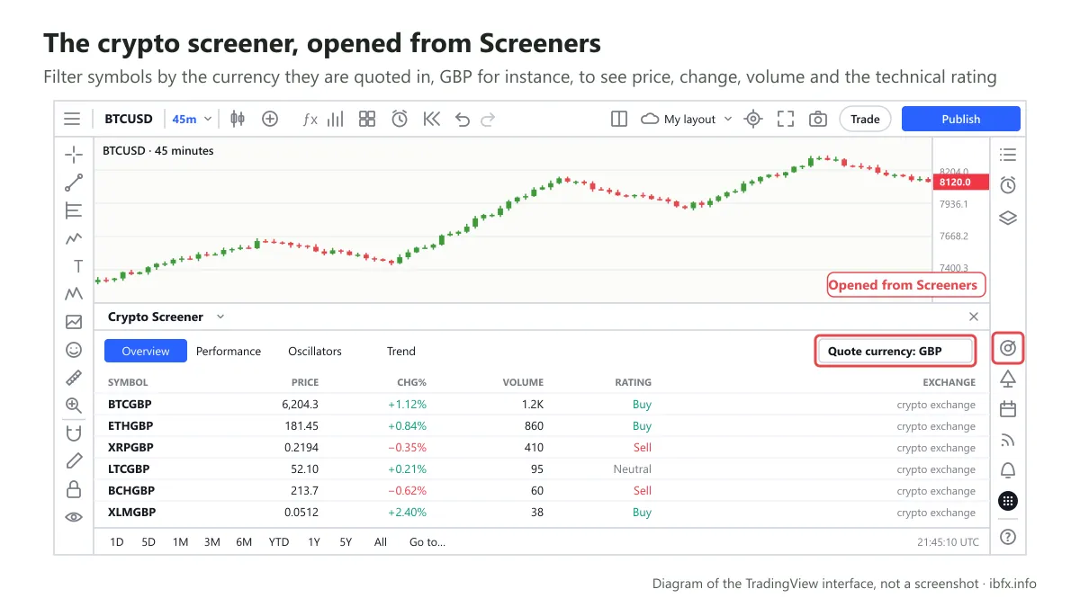The width and height of the screenshot is (1080, 607).
Task: Expand the Crypto Screener title dropdown
Action: coord(220,317)
